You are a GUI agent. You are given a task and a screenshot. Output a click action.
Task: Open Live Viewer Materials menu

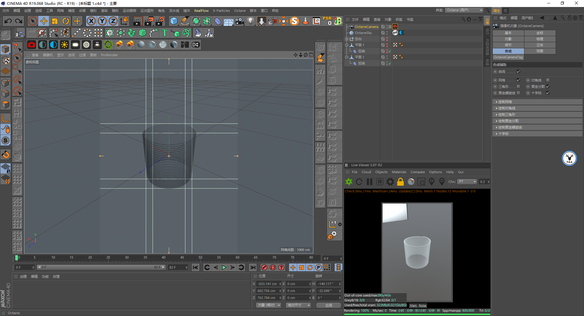tap(399, 172)
